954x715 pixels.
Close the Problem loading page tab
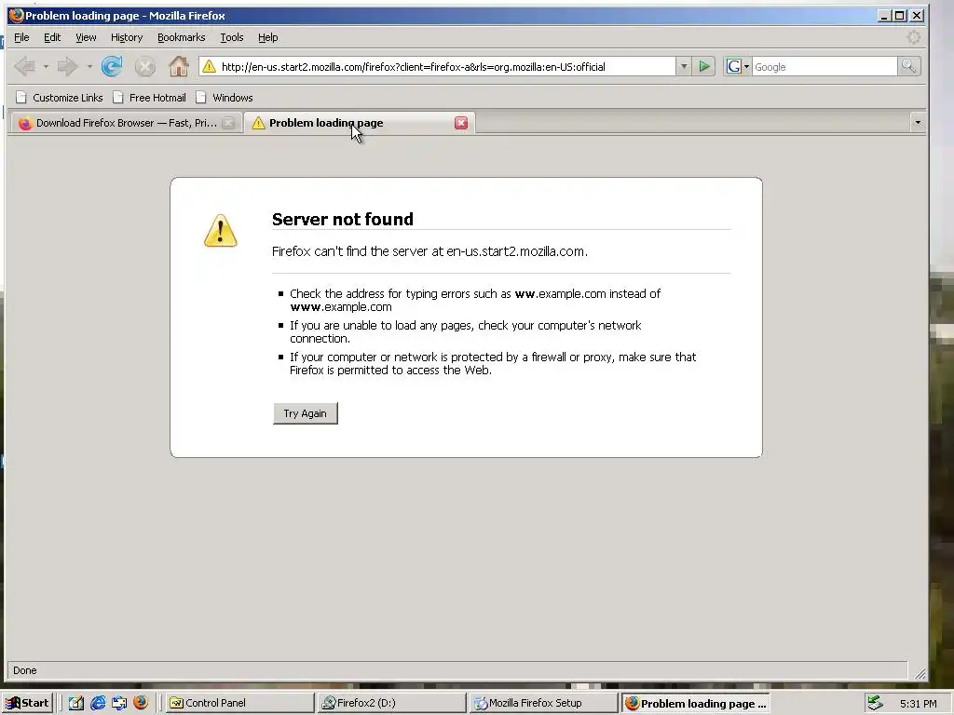point(461,123)
